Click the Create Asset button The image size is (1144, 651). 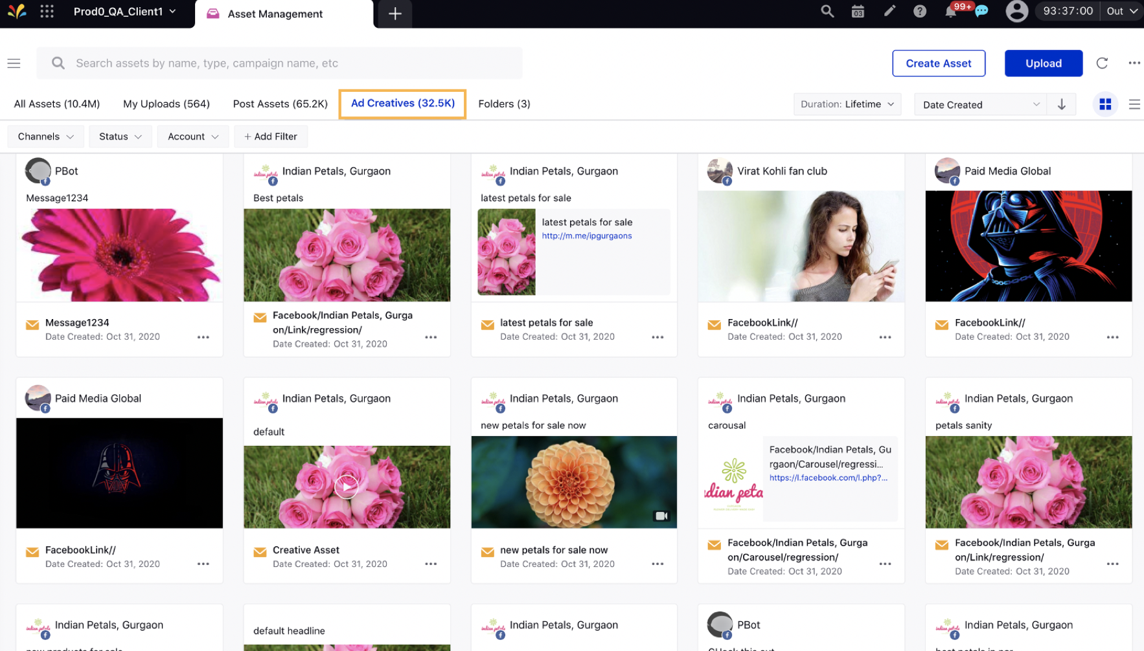tap(939, 63)
